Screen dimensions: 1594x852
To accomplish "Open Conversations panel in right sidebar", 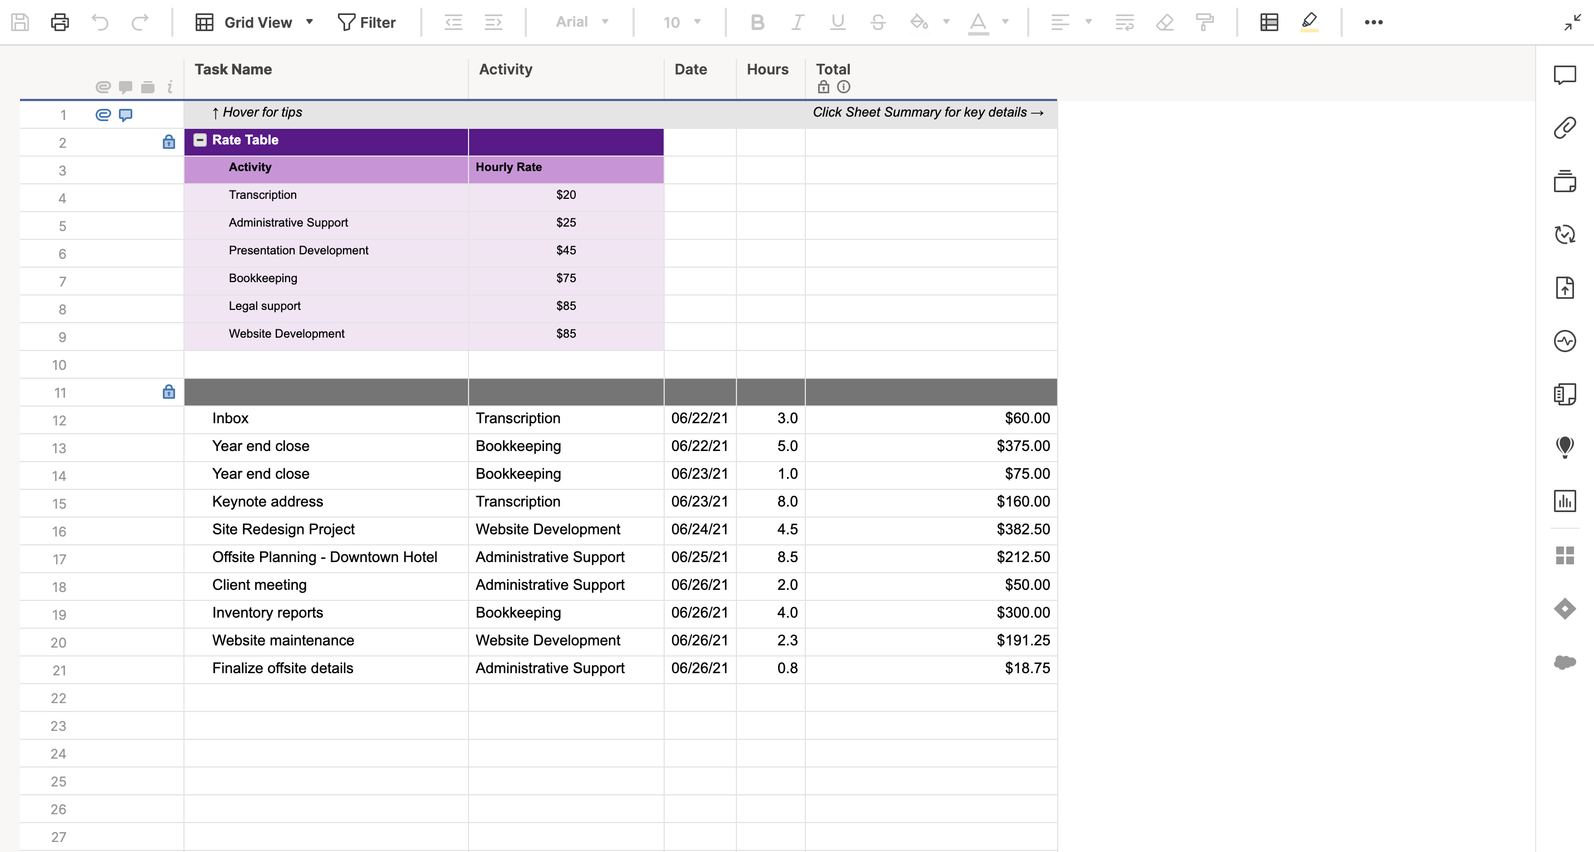I will (1565, 75).
